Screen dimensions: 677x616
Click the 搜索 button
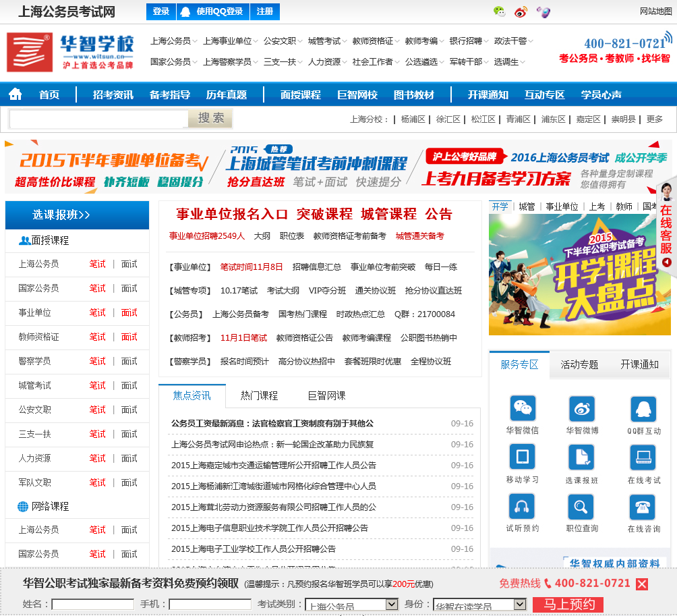[210, 118]
